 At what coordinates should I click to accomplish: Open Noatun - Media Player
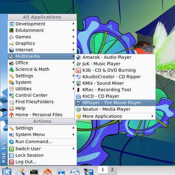pos(115,109)
